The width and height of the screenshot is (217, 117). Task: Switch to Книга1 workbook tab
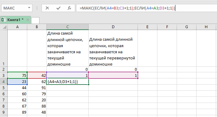point(15,20)
